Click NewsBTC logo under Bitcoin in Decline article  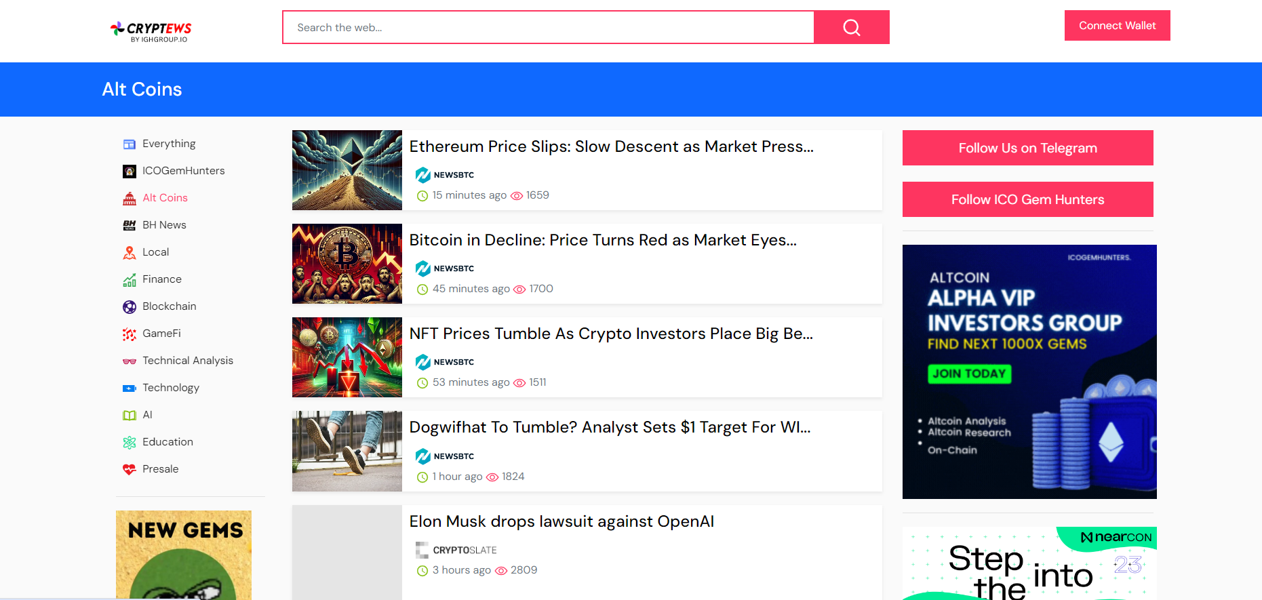point(445,268)
